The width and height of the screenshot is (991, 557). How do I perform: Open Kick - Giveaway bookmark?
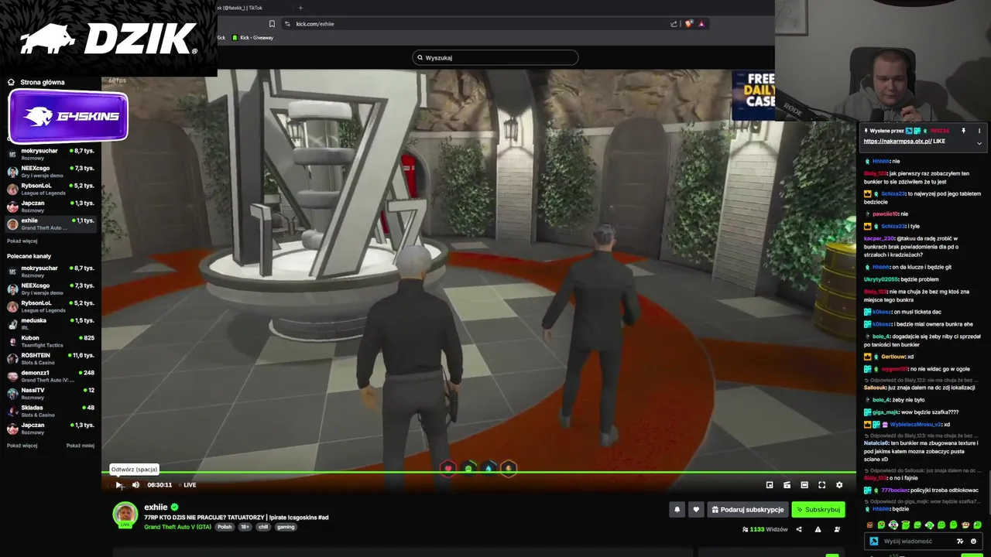pos(252,38)
